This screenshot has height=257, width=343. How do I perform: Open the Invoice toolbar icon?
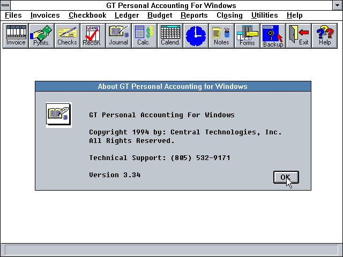[x=16, y=36]
